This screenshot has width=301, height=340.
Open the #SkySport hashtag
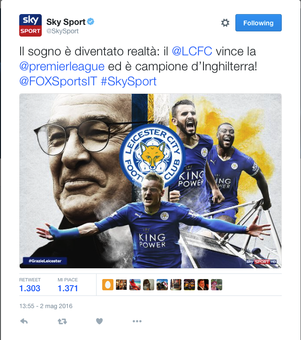pyautogui.click(x=128, y=81)
